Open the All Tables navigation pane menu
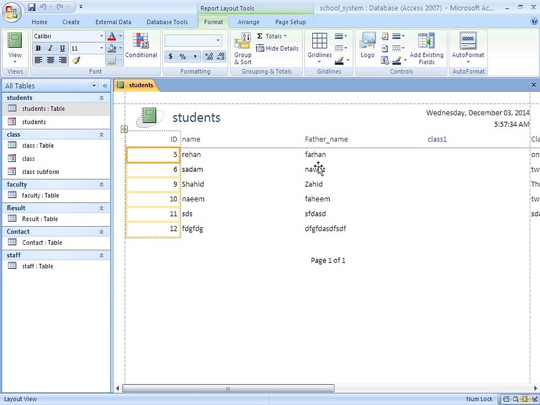 (x=94, y=85)
